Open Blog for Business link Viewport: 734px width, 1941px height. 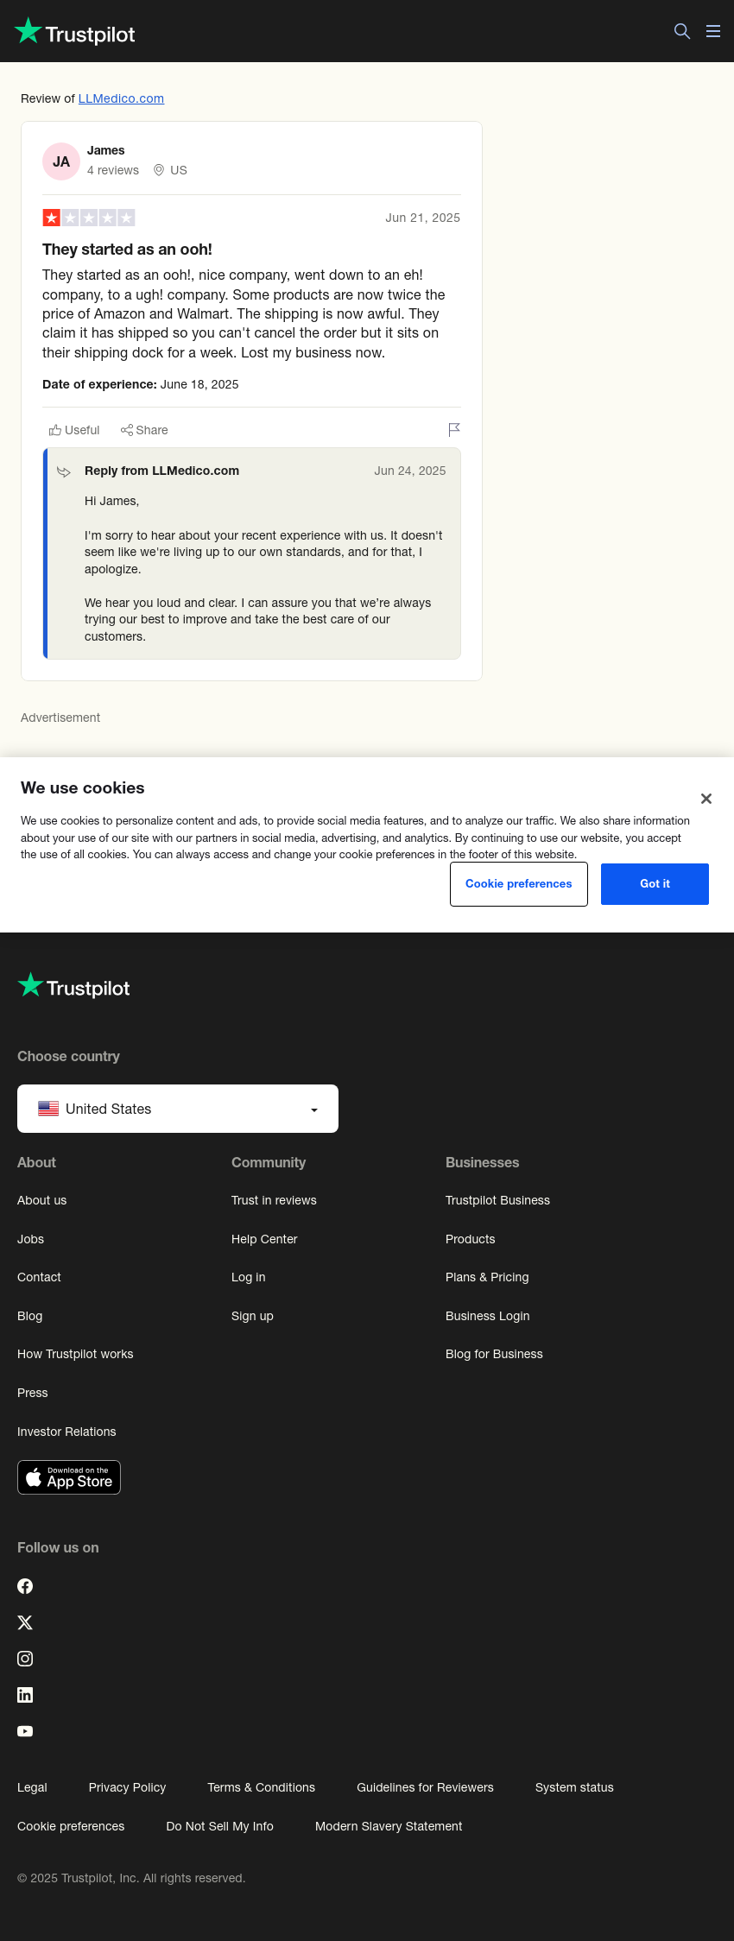click(x=494, y=1354)
